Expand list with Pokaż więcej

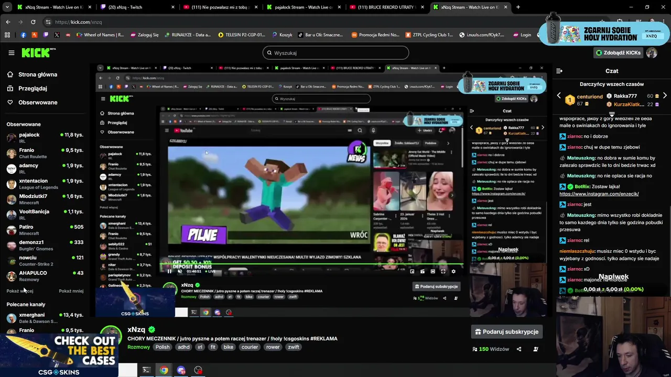pos(20,291)
